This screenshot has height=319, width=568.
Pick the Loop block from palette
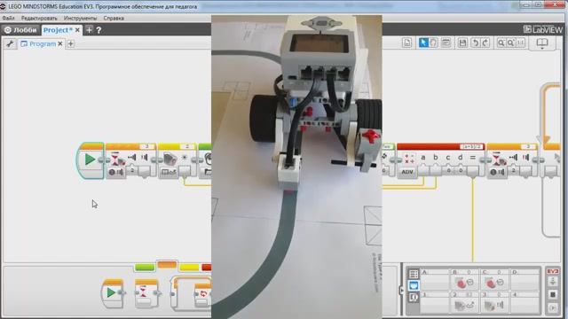[x=191, y=293]
